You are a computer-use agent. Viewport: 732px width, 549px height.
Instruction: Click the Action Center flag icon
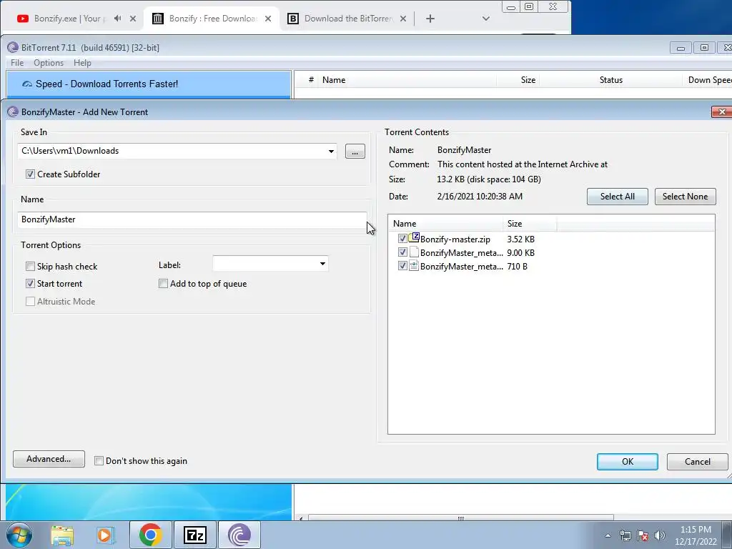tap(643, 535)
